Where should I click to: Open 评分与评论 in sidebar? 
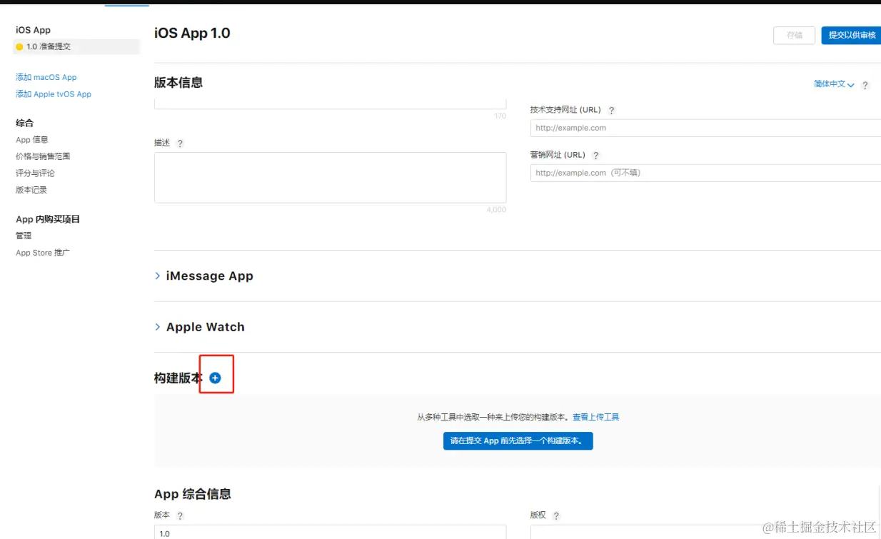click(35, 173)
